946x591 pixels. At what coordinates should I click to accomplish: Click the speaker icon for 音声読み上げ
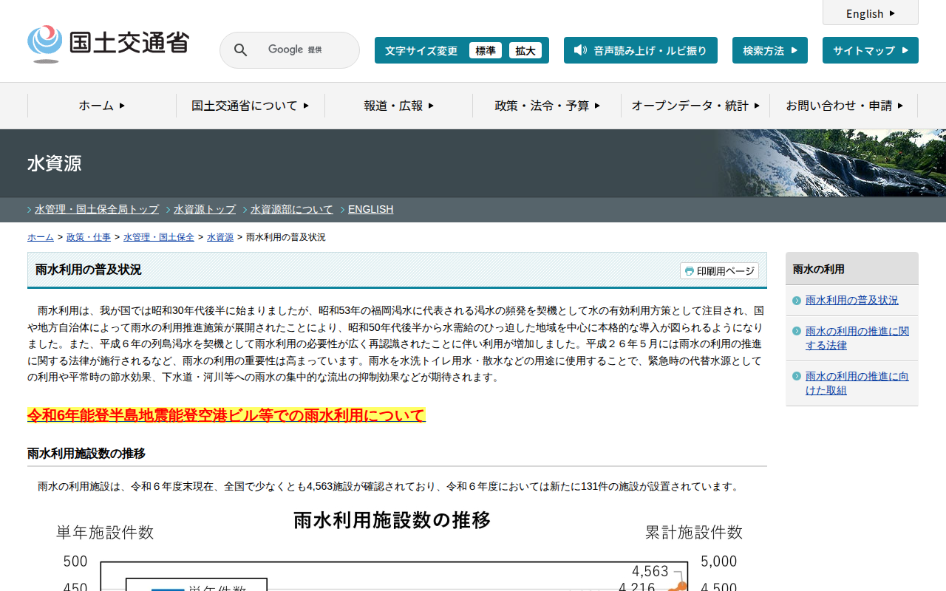pos(580,50)
